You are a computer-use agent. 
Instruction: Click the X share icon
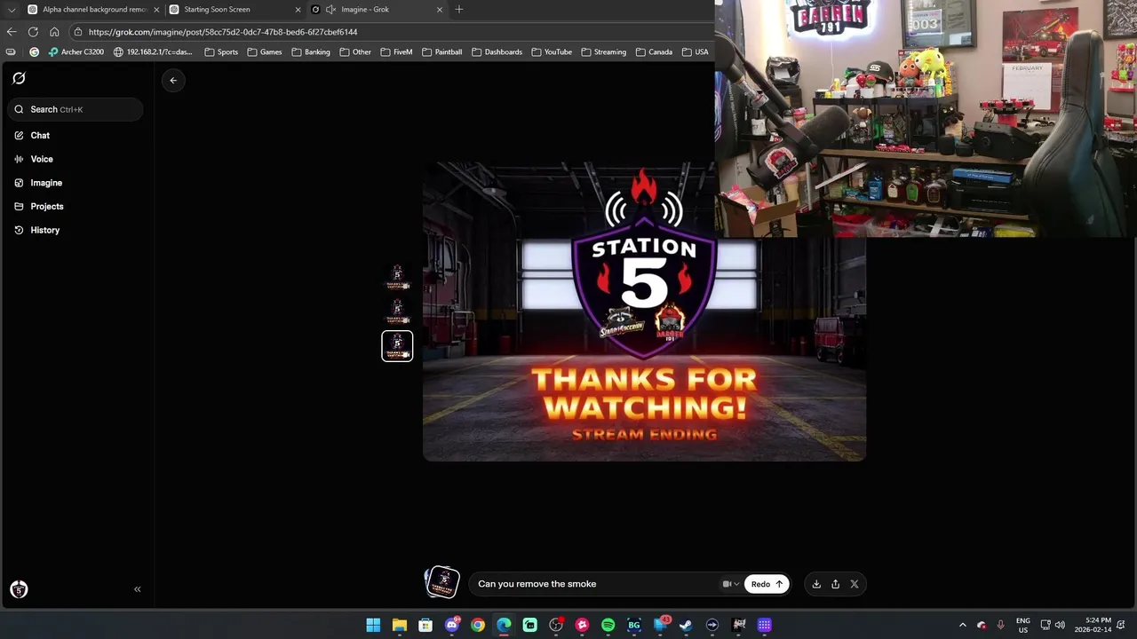tap(855, 584)
